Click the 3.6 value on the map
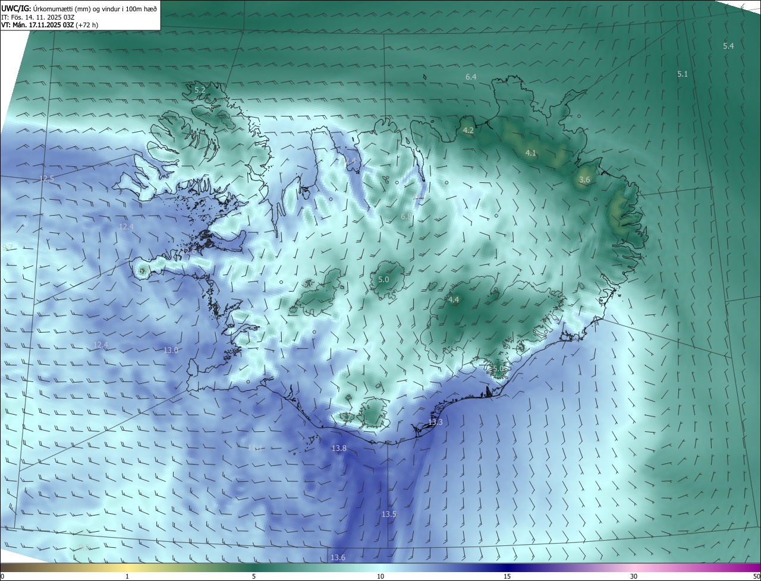The width and height of the screenshot is (761, 581). [584, 179]
